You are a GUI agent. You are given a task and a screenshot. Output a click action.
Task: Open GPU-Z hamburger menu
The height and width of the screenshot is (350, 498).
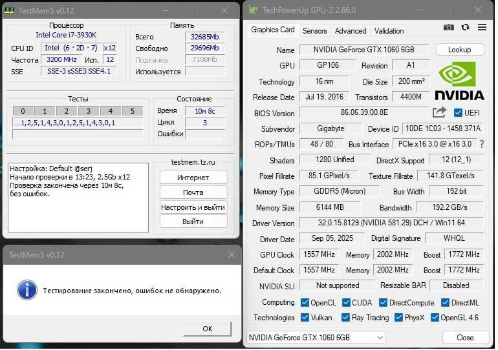482,27
